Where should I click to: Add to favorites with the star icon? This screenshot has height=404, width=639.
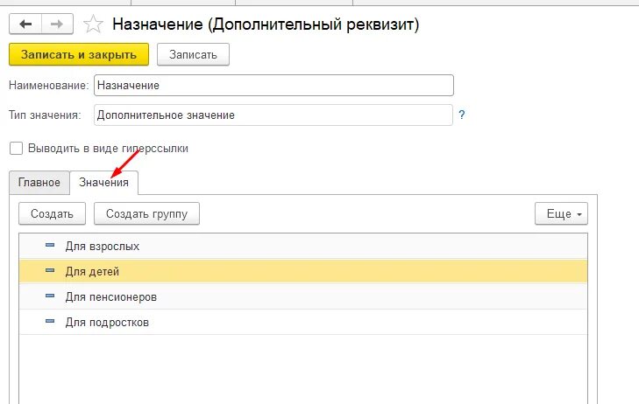(93, 24)
